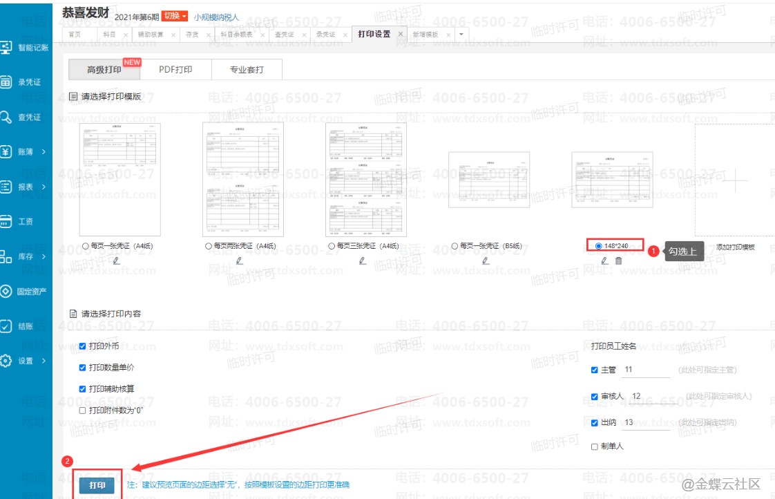
Task: Expand the tab list overflow arrow
Action: pyautogui.click(x=461, y=34)
